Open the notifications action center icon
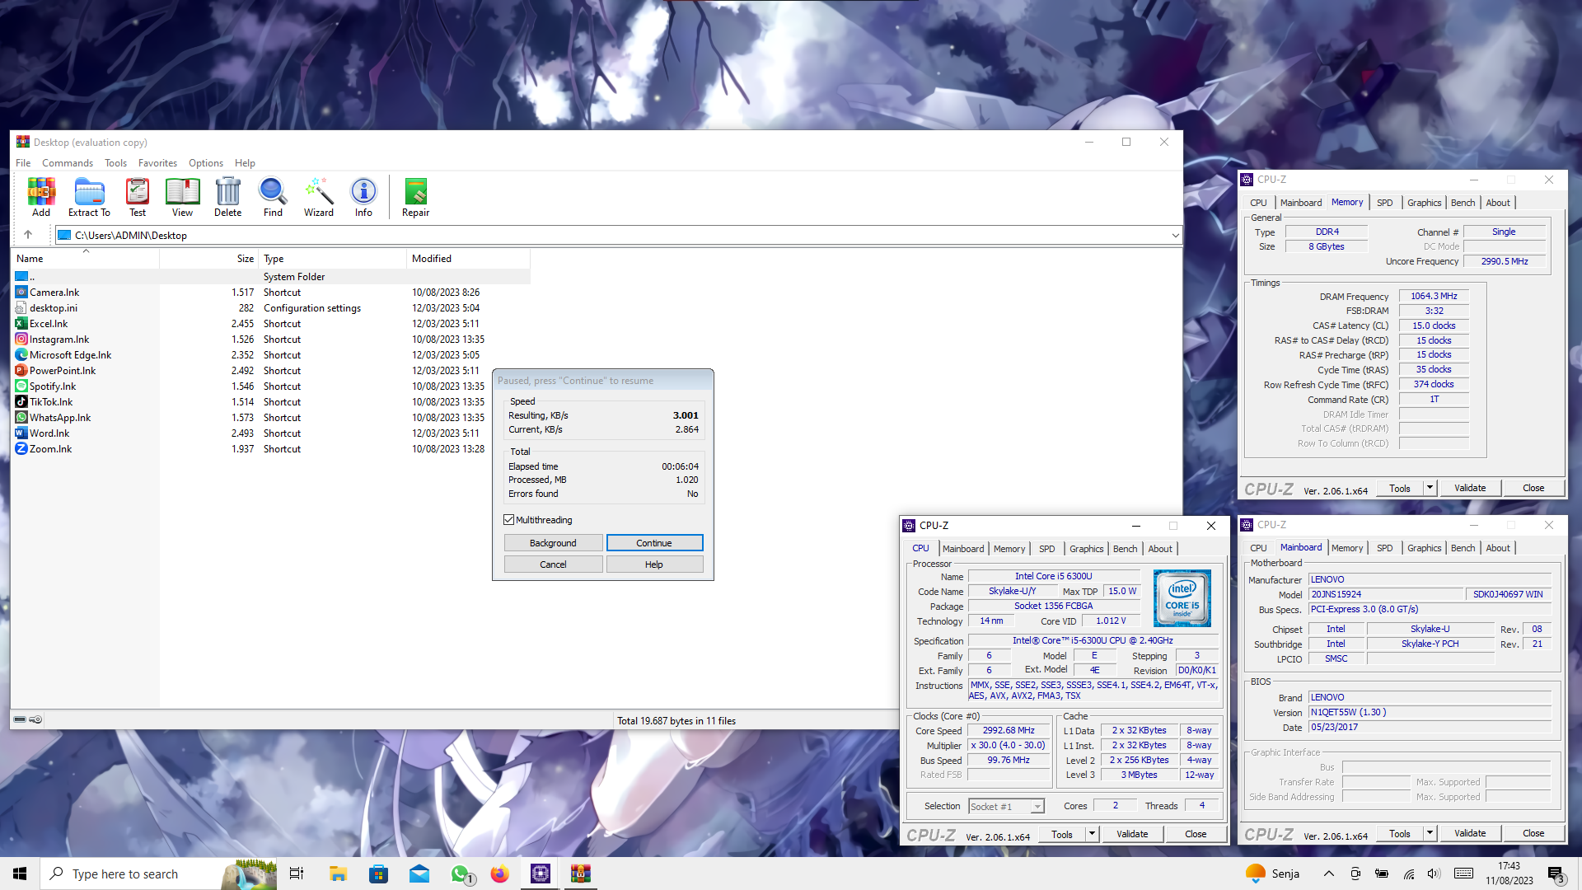Image resolution: width=1582 pixels, height=890 pixels. click(x=1556, y=874)
